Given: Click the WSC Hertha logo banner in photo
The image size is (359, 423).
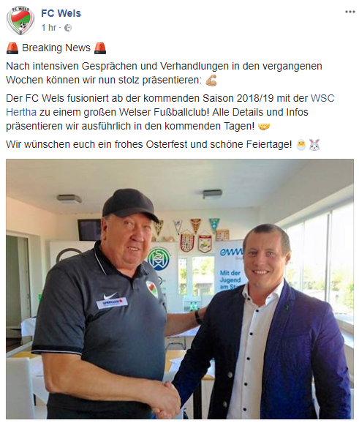Looking at the screenshot, I should [158, 259].
